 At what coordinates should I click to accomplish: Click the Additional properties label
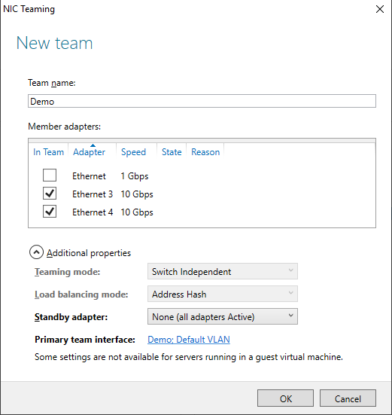89,253
